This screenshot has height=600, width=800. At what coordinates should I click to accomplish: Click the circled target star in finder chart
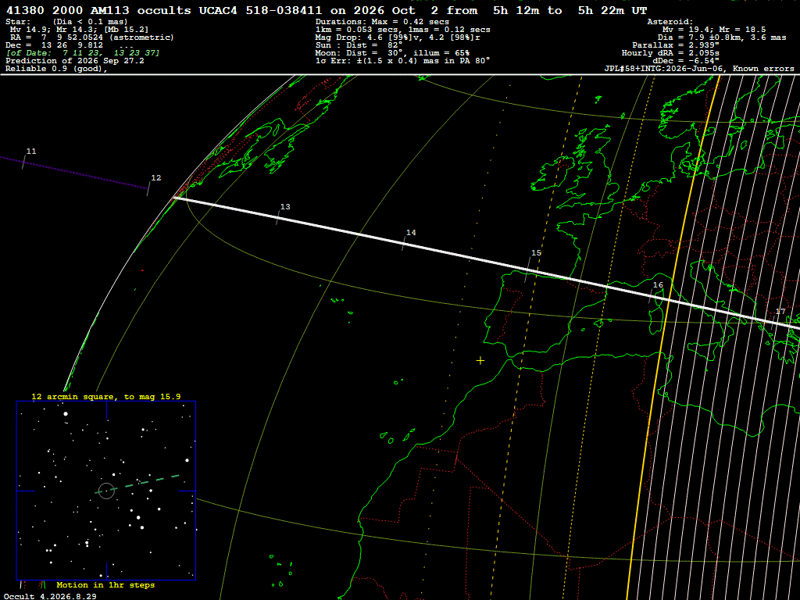point(106,491)
